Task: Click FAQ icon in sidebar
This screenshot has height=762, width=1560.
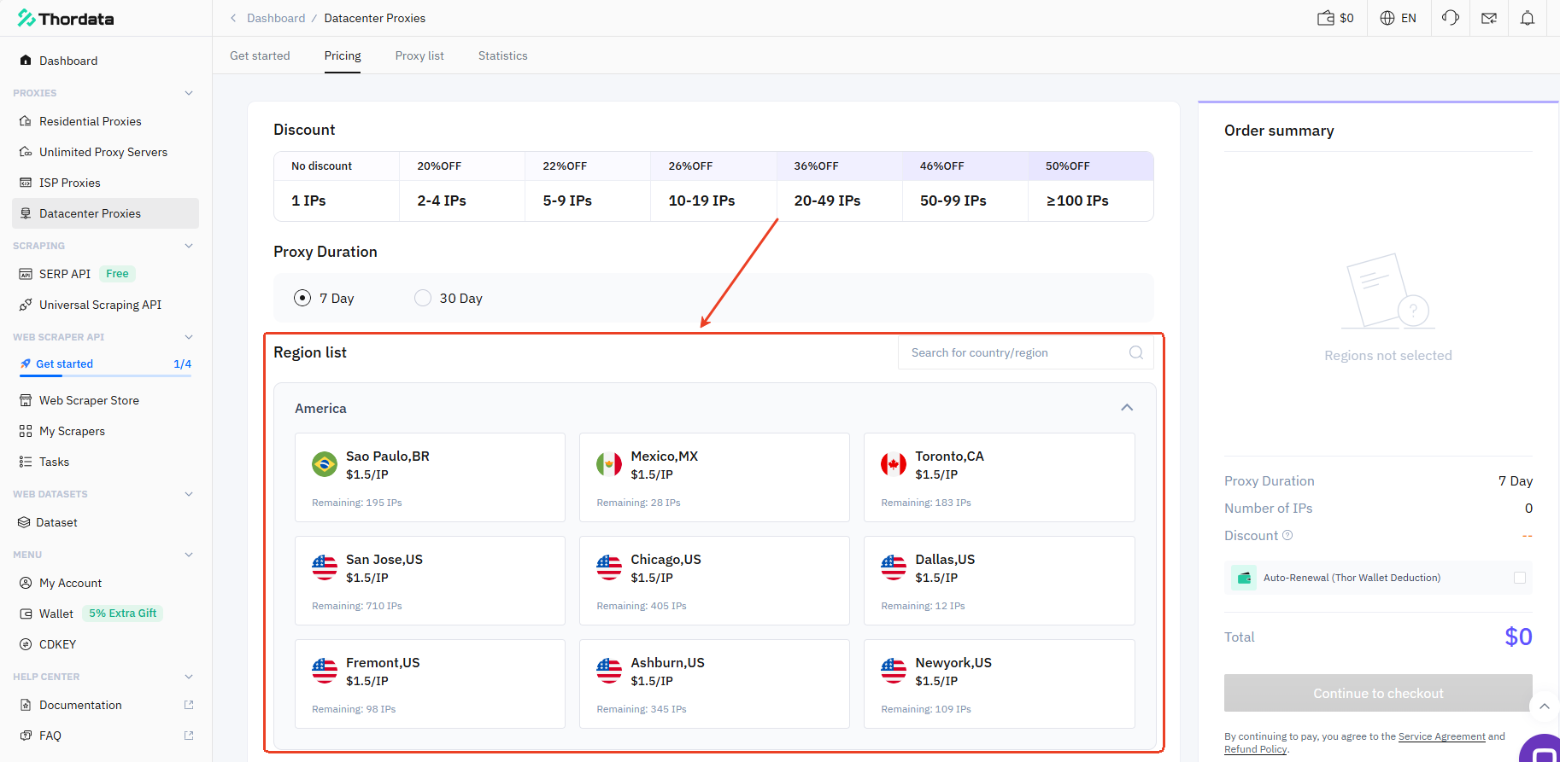Action: [x=26, y=736]
